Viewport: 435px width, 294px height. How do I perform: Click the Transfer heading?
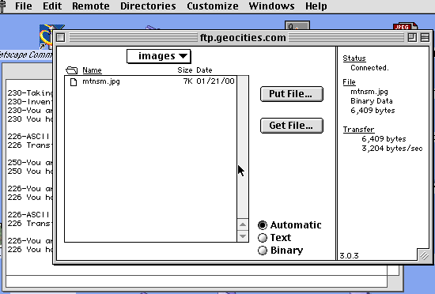358,130
